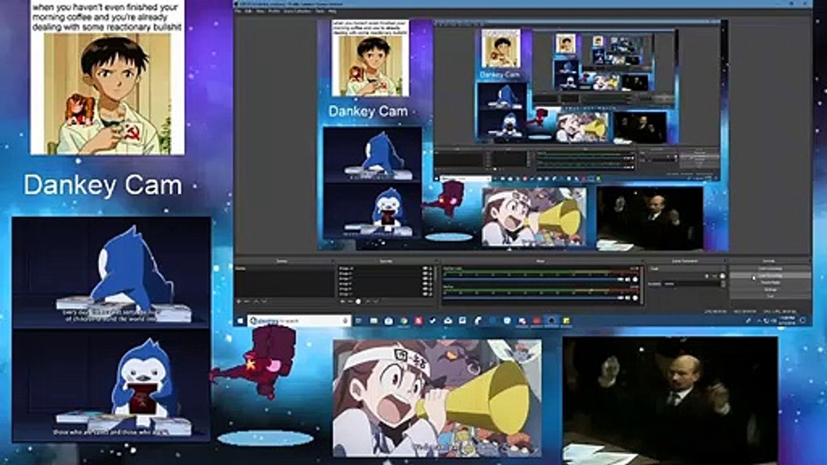This screenshot has width=827, height=465.
Task: Click the Start Recording button
Action: pos(769,276)
